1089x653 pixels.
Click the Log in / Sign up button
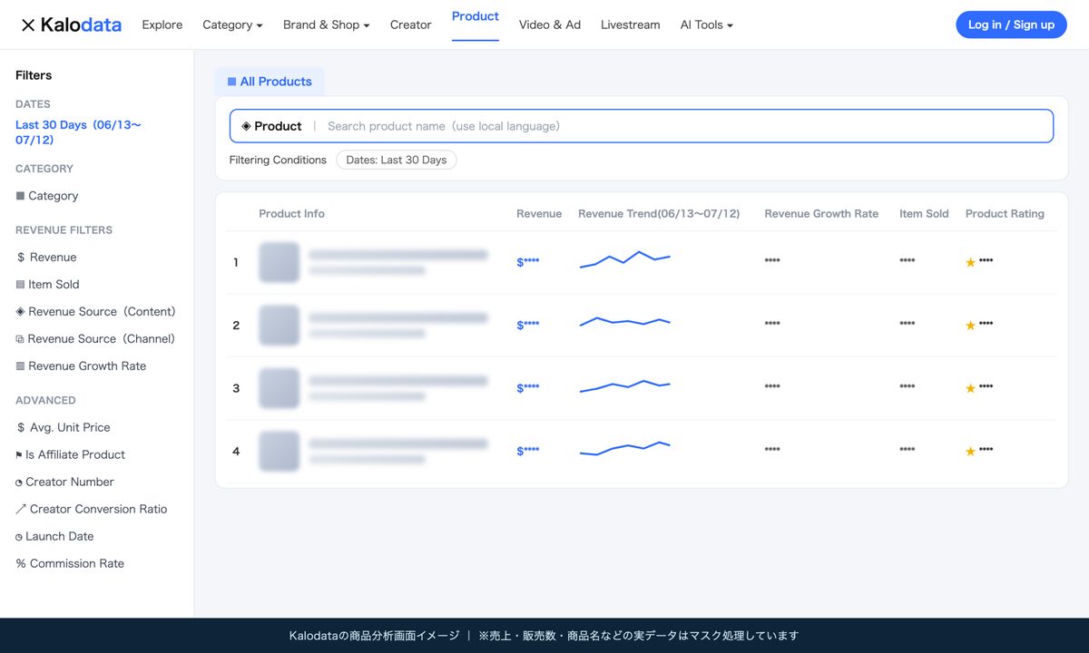click(1011, 24)
